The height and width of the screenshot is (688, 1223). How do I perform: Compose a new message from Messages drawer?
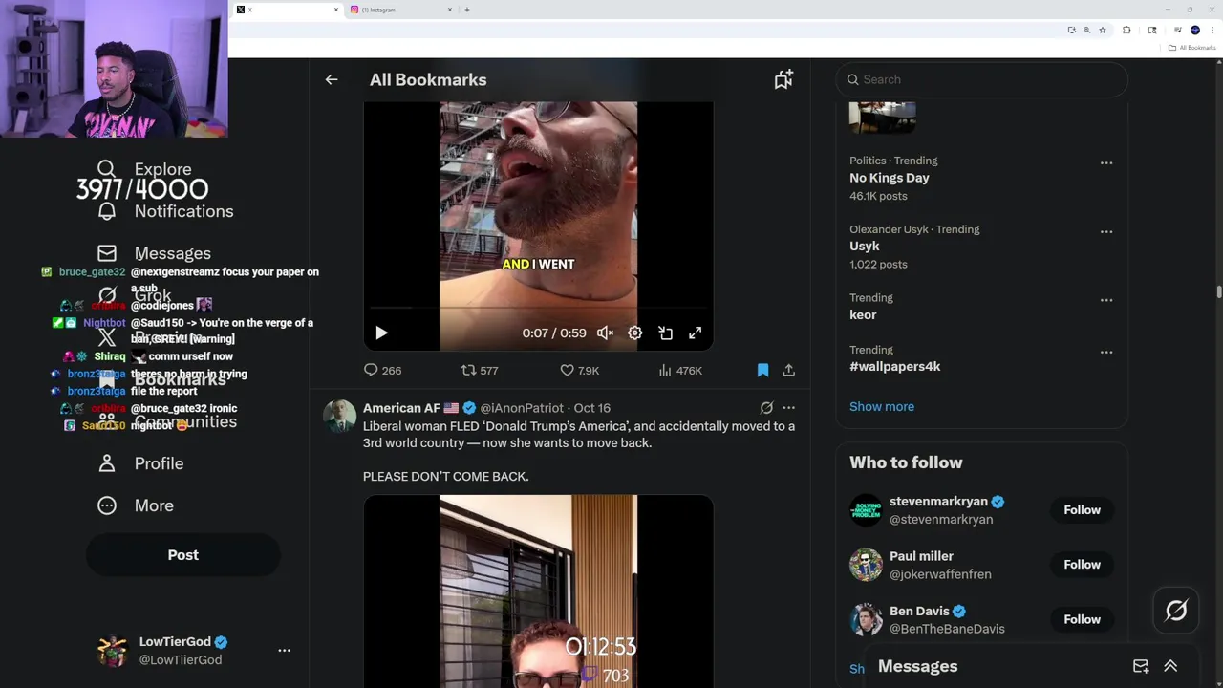click(x=1141, y=666)
